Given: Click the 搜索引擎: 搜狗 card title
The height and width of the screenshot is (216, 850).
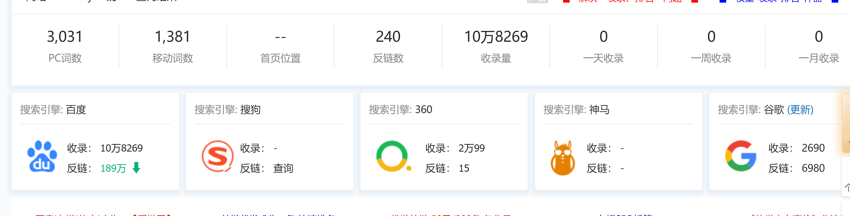Looking at the screenshot, I should coord(228,109).
